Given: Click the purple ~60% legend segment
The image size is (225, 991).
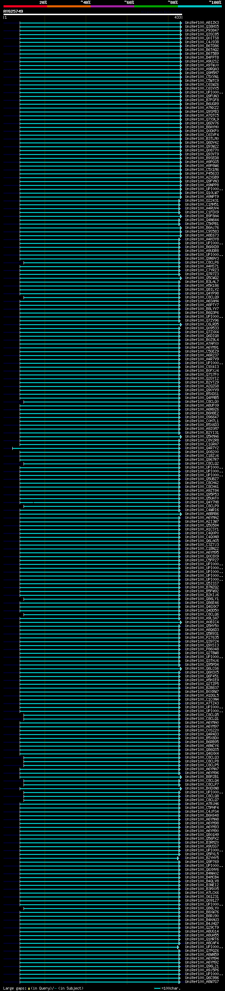Looking at the screenshot, I should tap(113, 6).
